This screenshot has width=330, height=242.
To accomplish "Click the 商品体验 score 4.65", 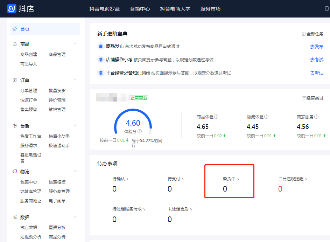I will pyautogui.click(x=203, y=126).
